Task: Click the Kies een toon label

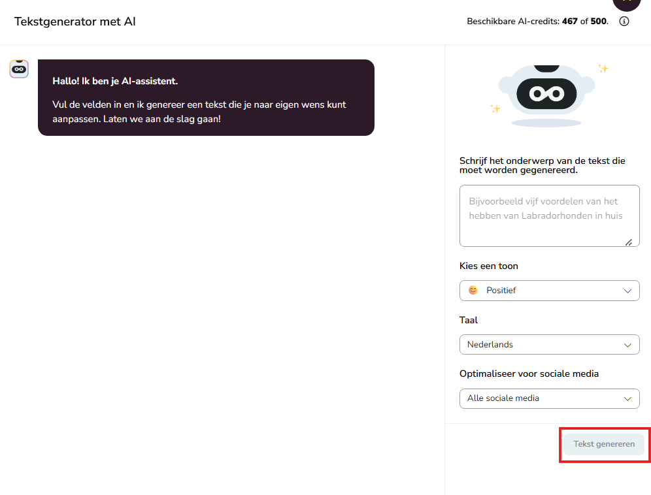Action: point(489,266)
